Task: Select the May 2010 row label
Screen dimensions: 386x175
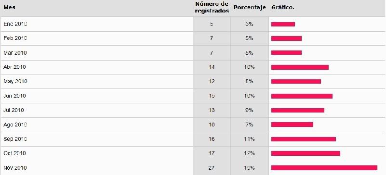Action: coord(15,81)
